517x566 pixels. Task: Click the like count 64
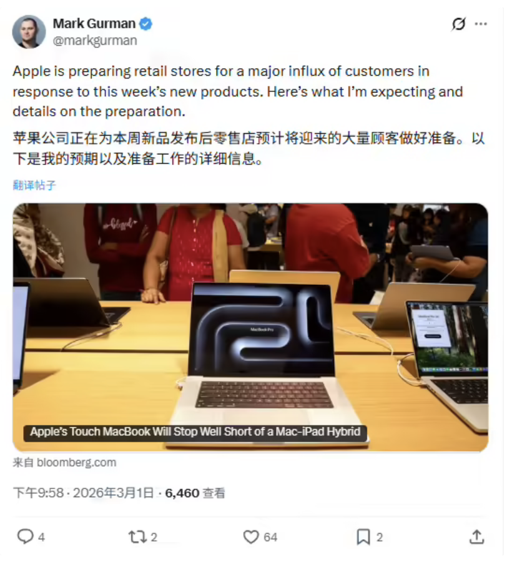point(270,537)
